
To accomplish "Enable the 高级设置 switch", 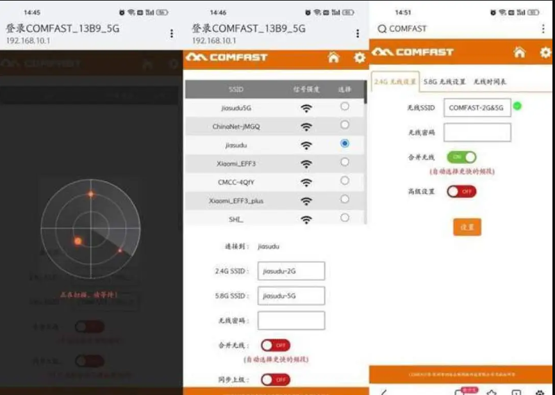I will point(461,191).
